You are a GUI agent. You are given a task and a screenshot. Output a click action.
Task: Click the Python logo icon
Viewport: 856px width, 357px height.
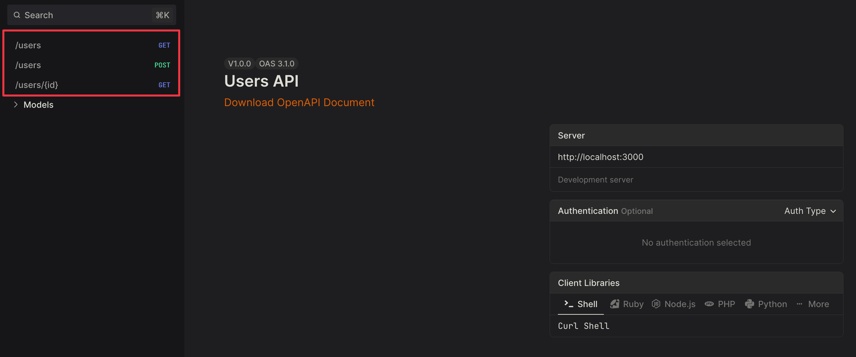[749, 304]
